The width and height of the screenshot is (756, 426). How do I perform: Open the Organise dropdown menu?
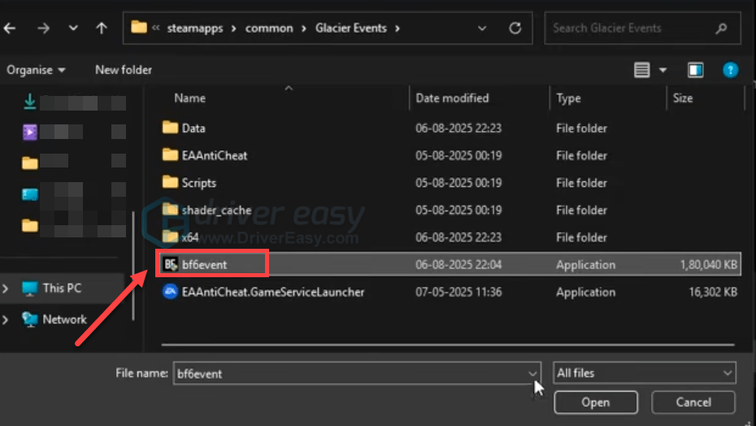click(37, 70)
